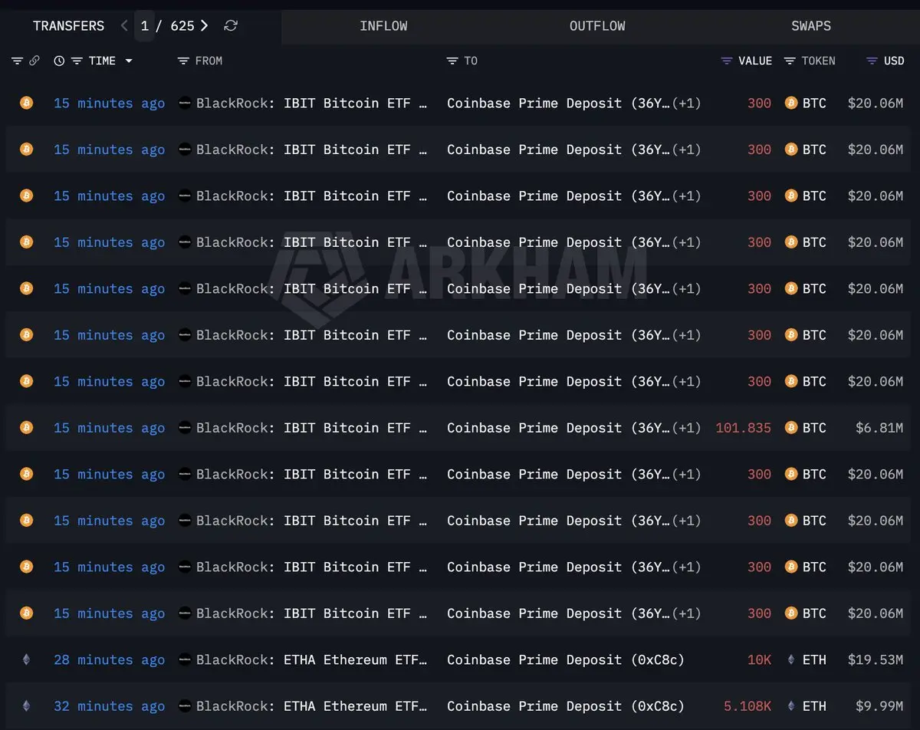This screenshot has height=730, width=920.
Task: Click ETH token icon in the 5.108K row
Action: pyautogui.click(x=791, y=705)
